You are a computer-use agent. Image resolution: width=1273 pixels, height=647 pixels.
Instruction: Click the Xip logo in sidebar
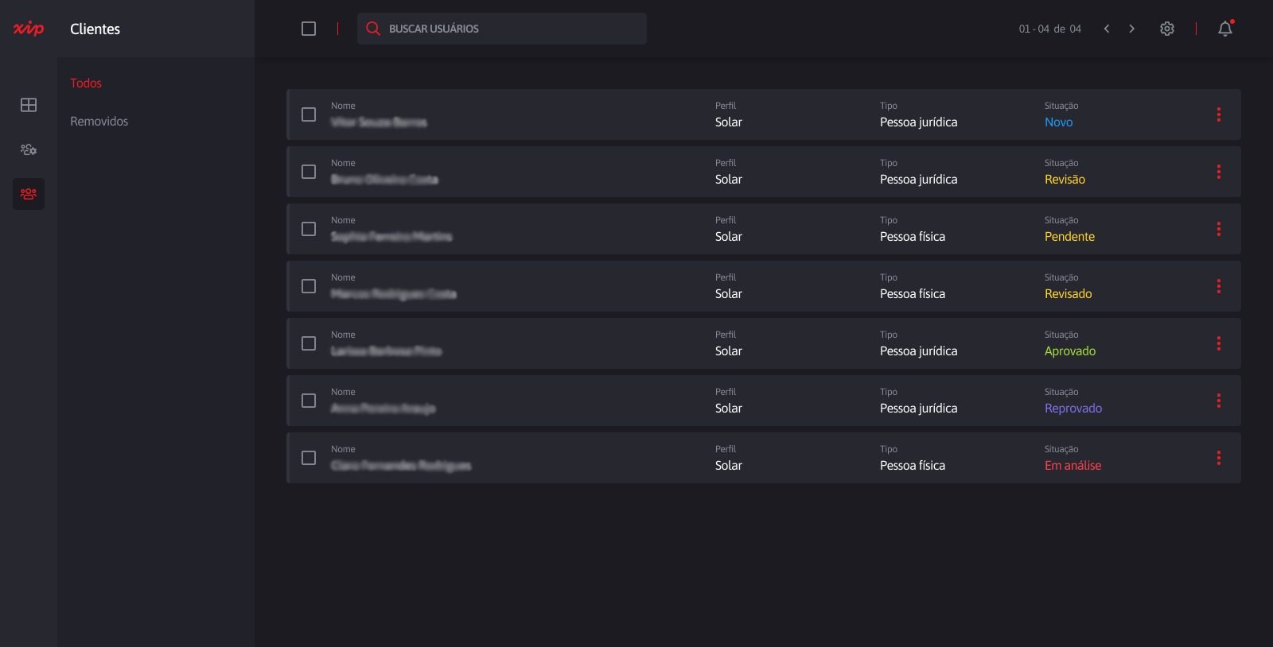[x=29, y=29]
